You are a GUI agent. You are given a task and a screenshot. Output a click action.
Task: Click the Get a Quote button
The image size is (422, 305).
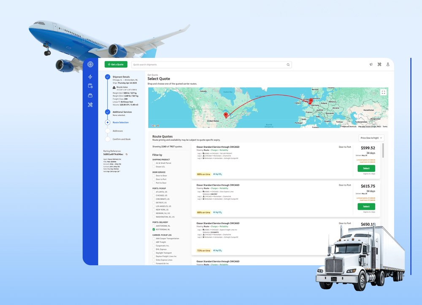pyautogui.click(x=116, y=64)
